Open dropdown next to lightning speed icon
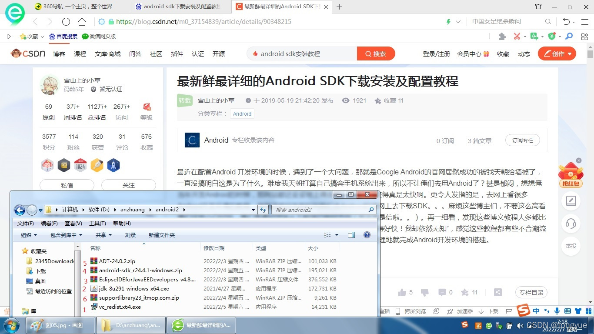This screenshot has width=594, height=334. tap(458, 22)
